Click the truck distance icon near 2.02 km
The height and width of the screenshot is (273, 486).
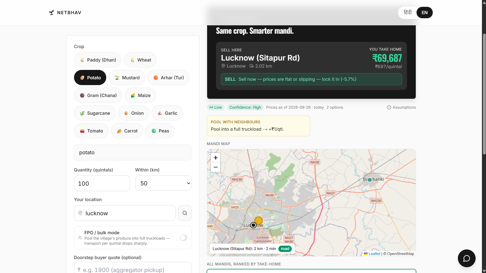251,66
